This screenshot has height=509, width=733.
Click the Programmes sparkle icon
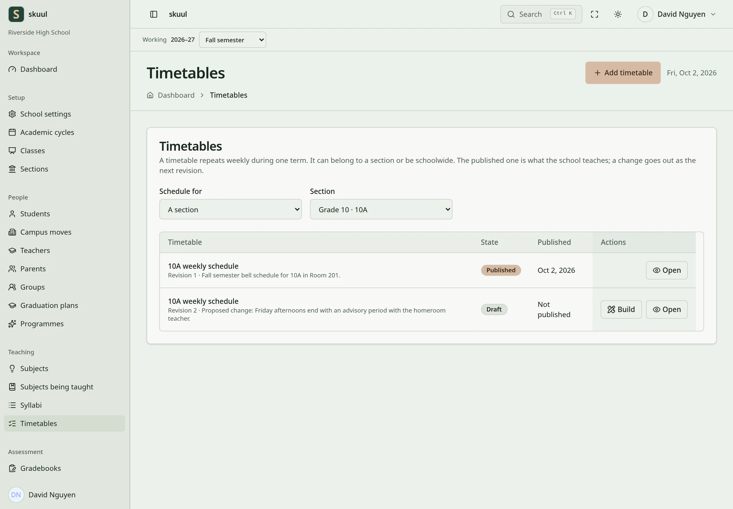tap(12, 324)
